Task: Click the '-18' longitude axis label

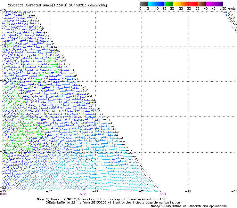Action: (x=188, y=191)
